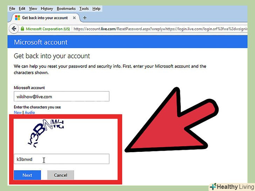Request a New captcha image
The height and width of the screenshot is (191, 255).
(18, 112)
